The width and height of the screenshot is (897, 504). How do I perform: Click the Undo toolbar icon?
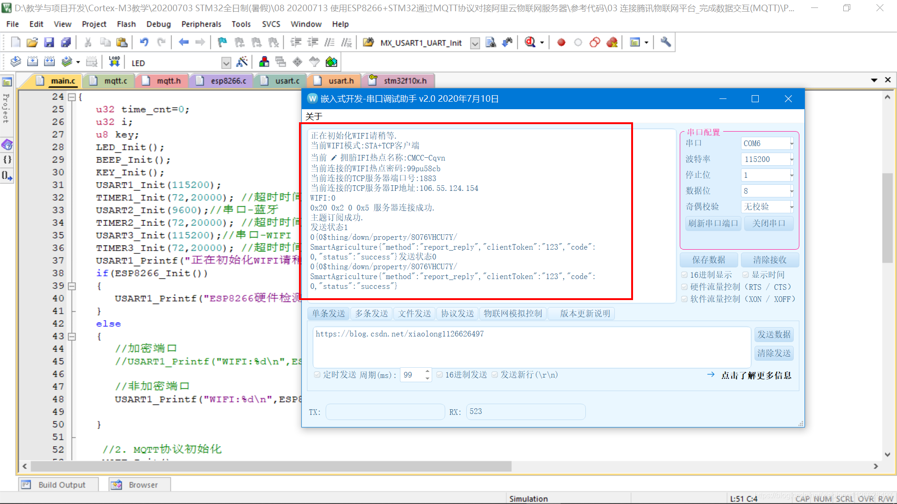[144, 42]
